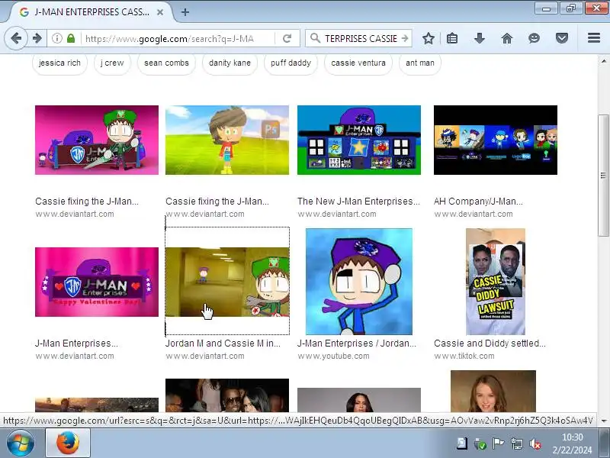Click the search magnifier icon
The image size is (610, 458).
315,38
